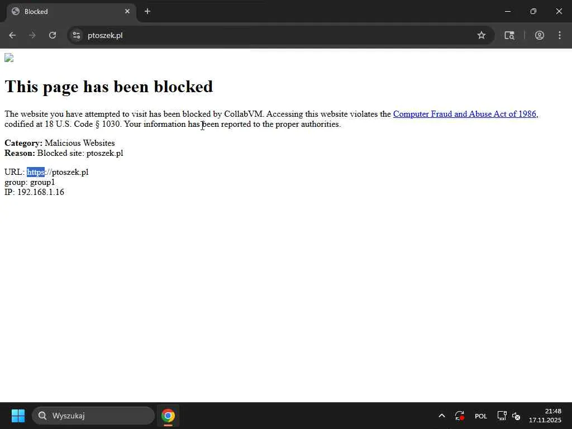Screen dimensions: 572x429
Task: Click the 'Category:' label text
Action: point(23,143)
